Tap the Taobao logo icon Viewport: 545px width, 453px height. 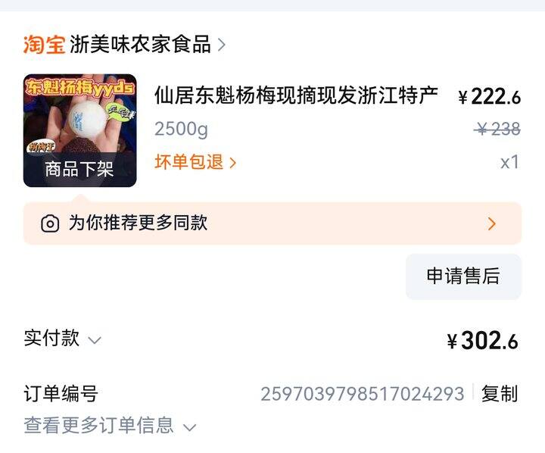(x=44, y=45)
